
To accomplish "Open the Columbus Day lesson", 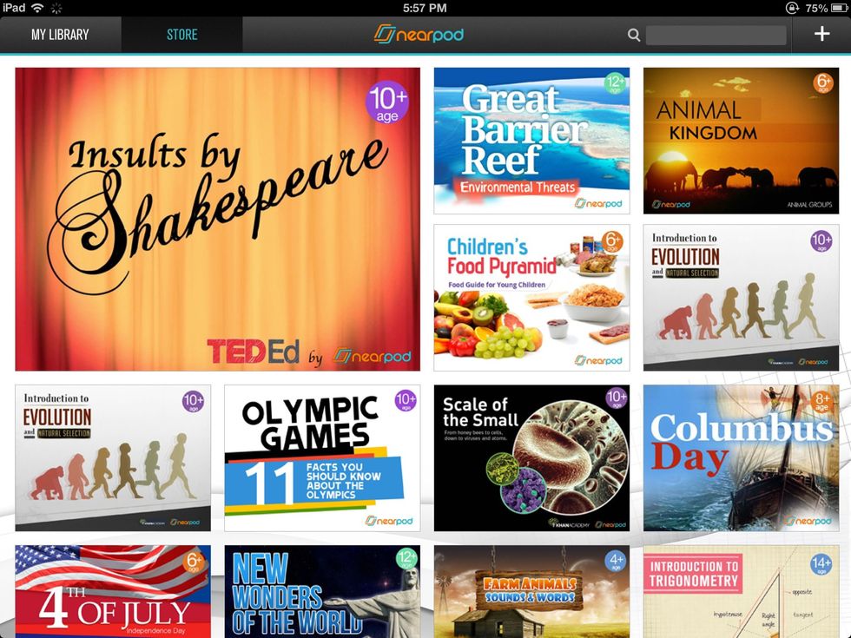I will coord(742,458).
